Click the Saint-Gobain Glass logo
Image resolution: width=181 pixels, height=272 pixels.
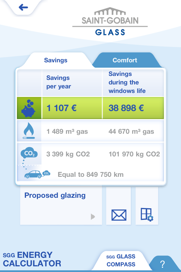click(110, 21)
